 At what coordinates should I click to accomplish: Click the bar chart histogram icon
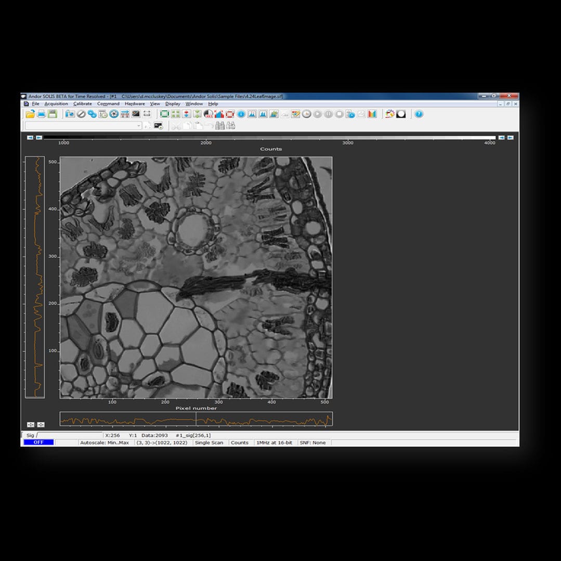pos(372,114)
